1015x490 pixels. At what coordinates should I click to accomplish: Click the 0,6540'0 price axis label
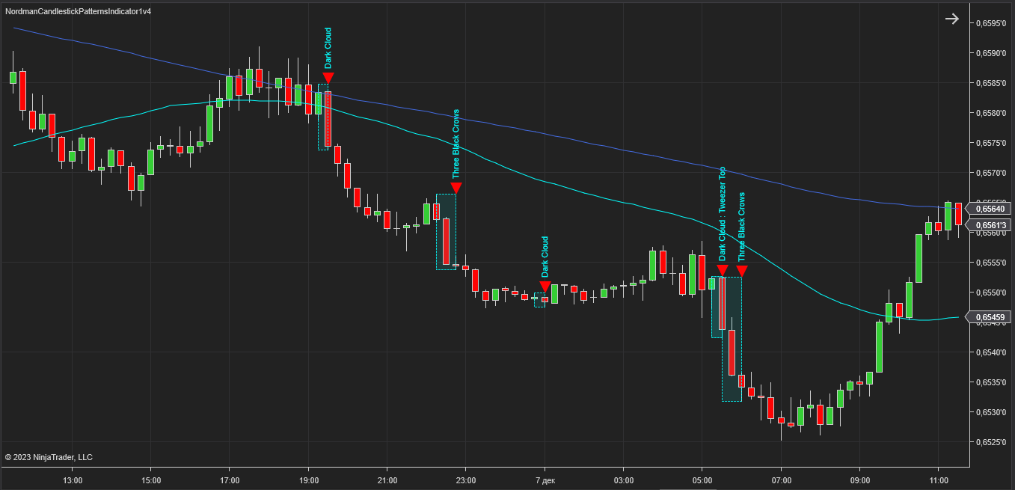991,352
